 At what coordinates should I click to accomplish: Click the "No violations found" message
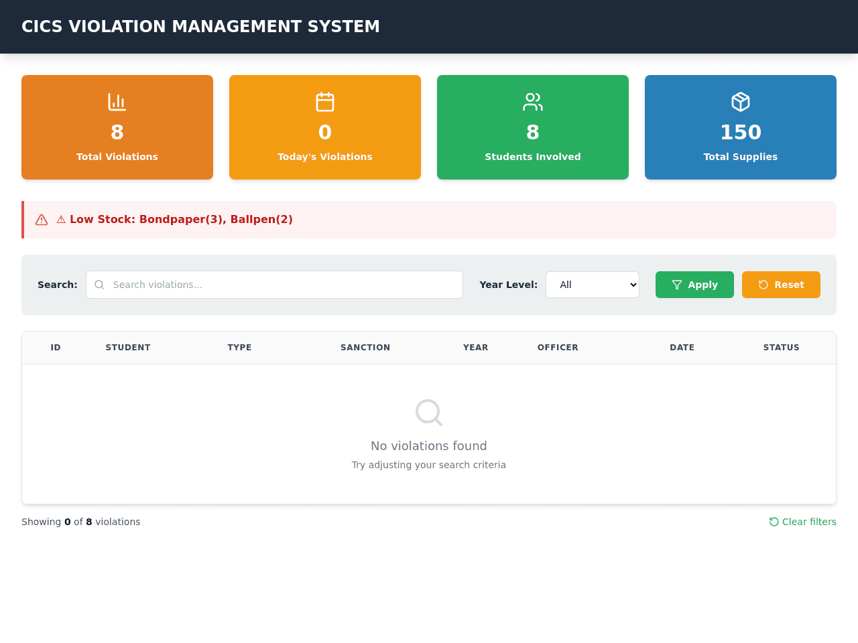[429, 446]
